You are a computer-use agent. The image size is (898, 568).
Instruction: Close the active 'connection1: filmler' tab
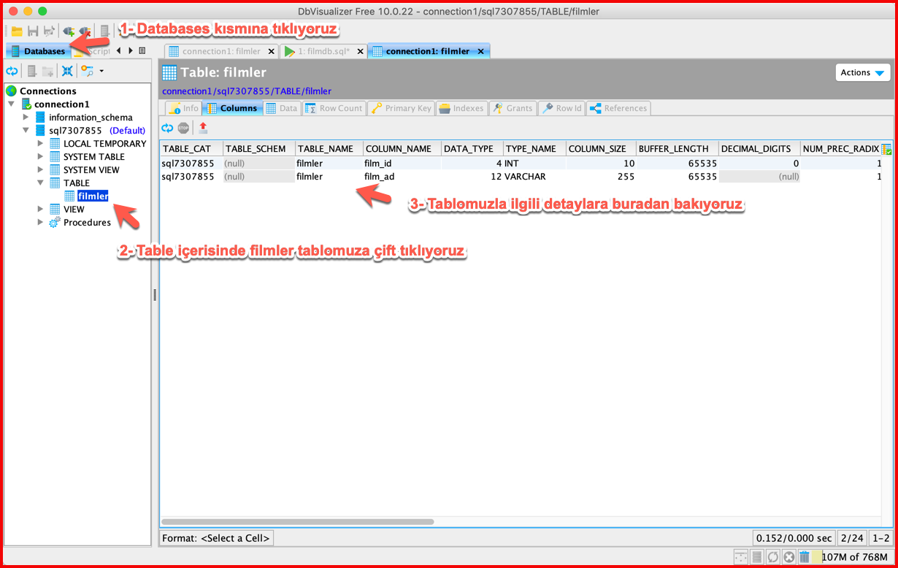pos(480,51)
